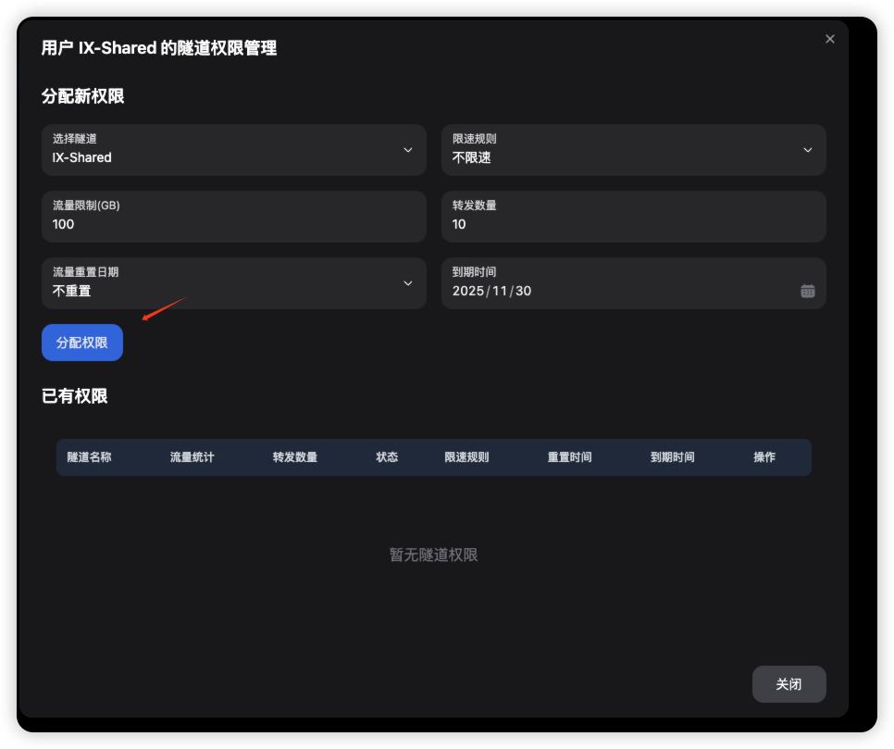Click the calendar icon in 到期时间 field

pos(807,291)
